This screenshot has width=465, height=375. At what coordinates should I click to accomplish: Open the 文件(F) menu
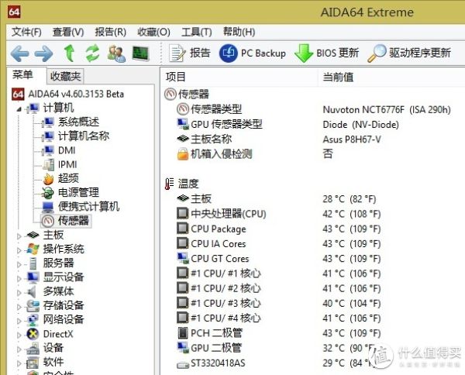click(26, 32)
